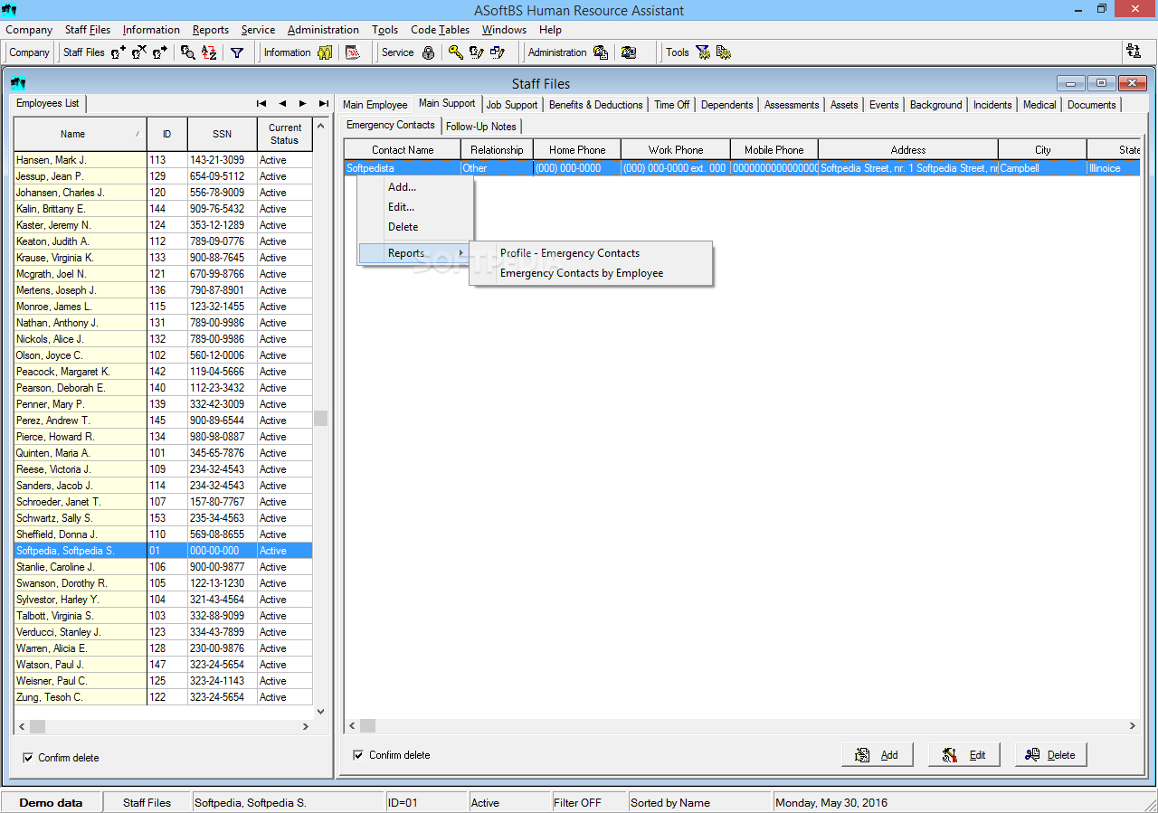Click the gold key icon in toolbar
1158x813 pixels.
(456, 52)
